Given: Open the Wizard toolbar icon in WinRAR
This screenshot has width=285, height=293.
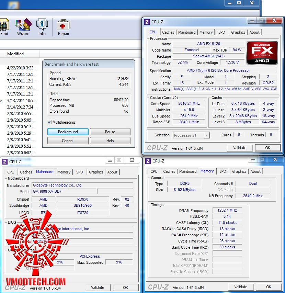Looking at the screenshot, I should point(23,27).
